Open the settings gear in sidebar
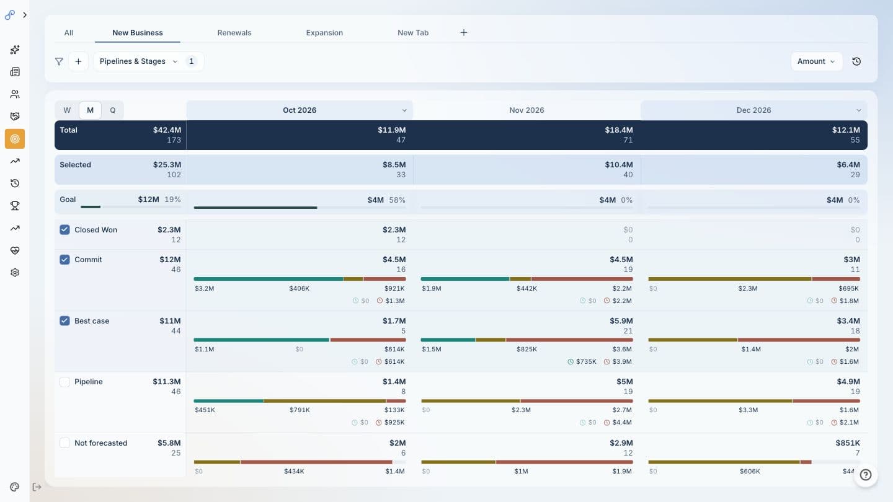Image resolution: width=893 pixels, height=502 pixels. (15, 273)
